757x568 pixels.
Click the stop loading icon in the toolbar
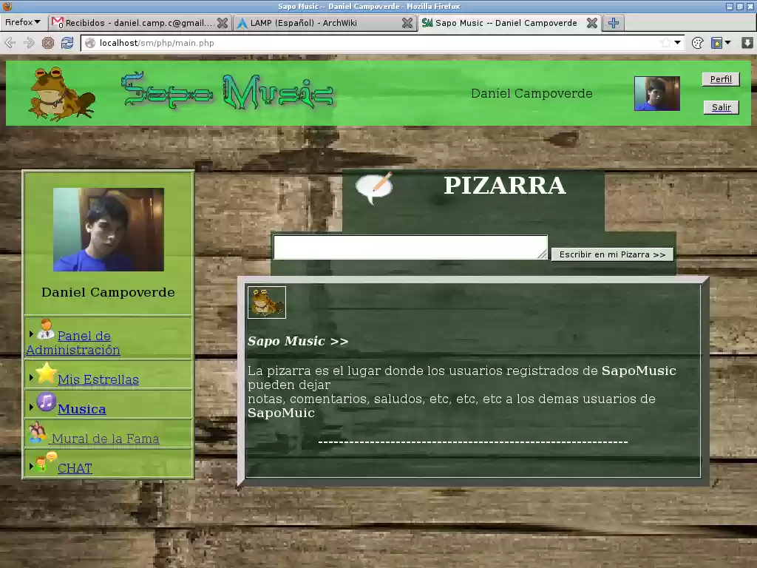click(x=49, y=43)
